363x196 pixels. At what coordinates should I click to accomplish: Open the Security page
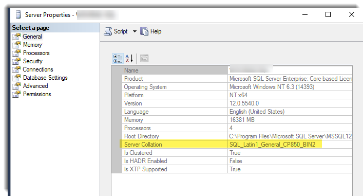click(33, 61)
